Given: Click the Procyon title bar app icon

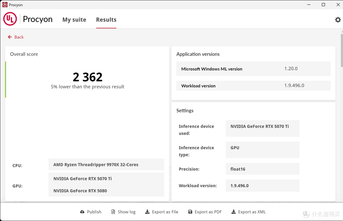Looking at the screenshot, I should coord(5,4).
